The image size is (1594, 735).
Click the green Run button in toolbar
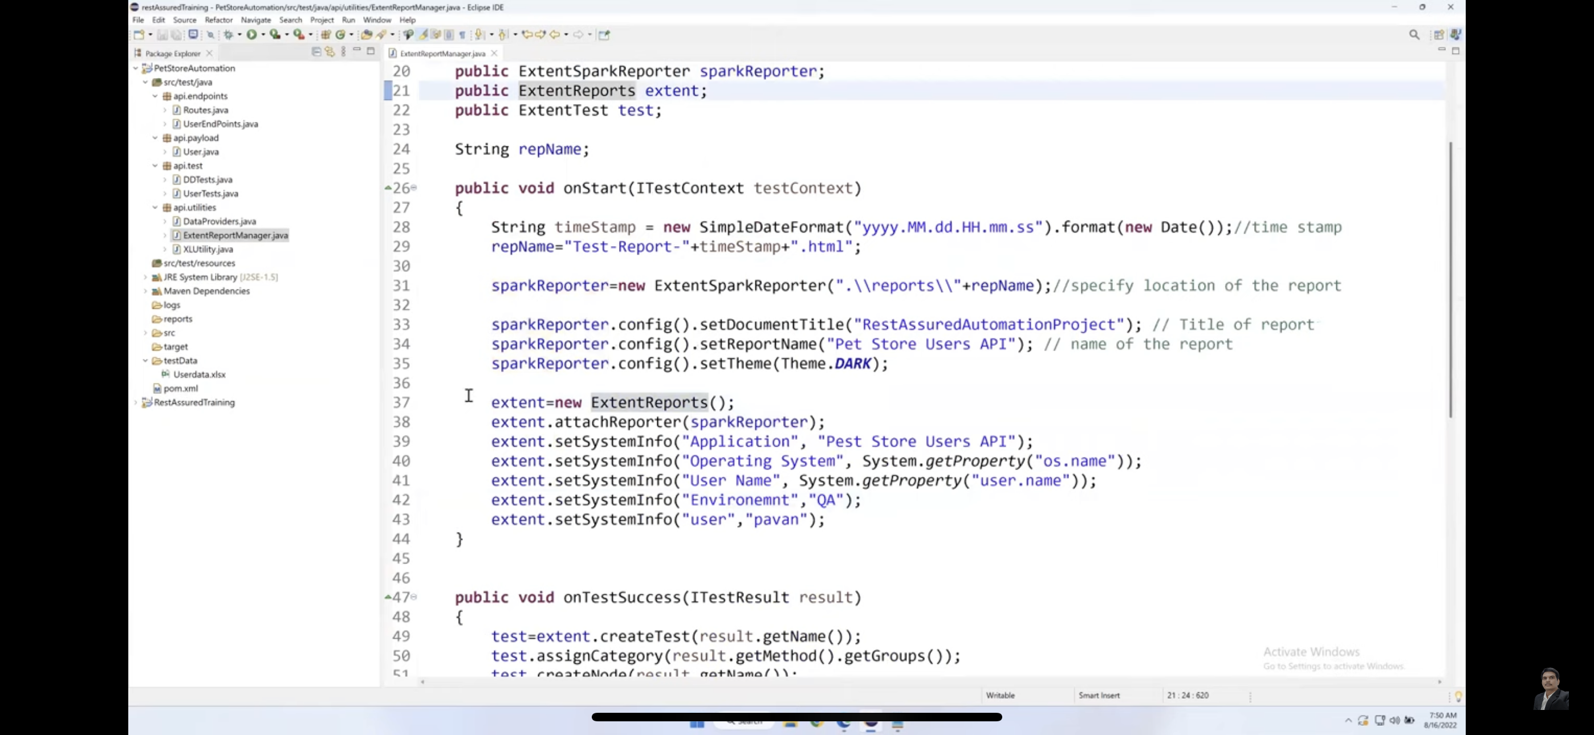click(x=251, y=35)
